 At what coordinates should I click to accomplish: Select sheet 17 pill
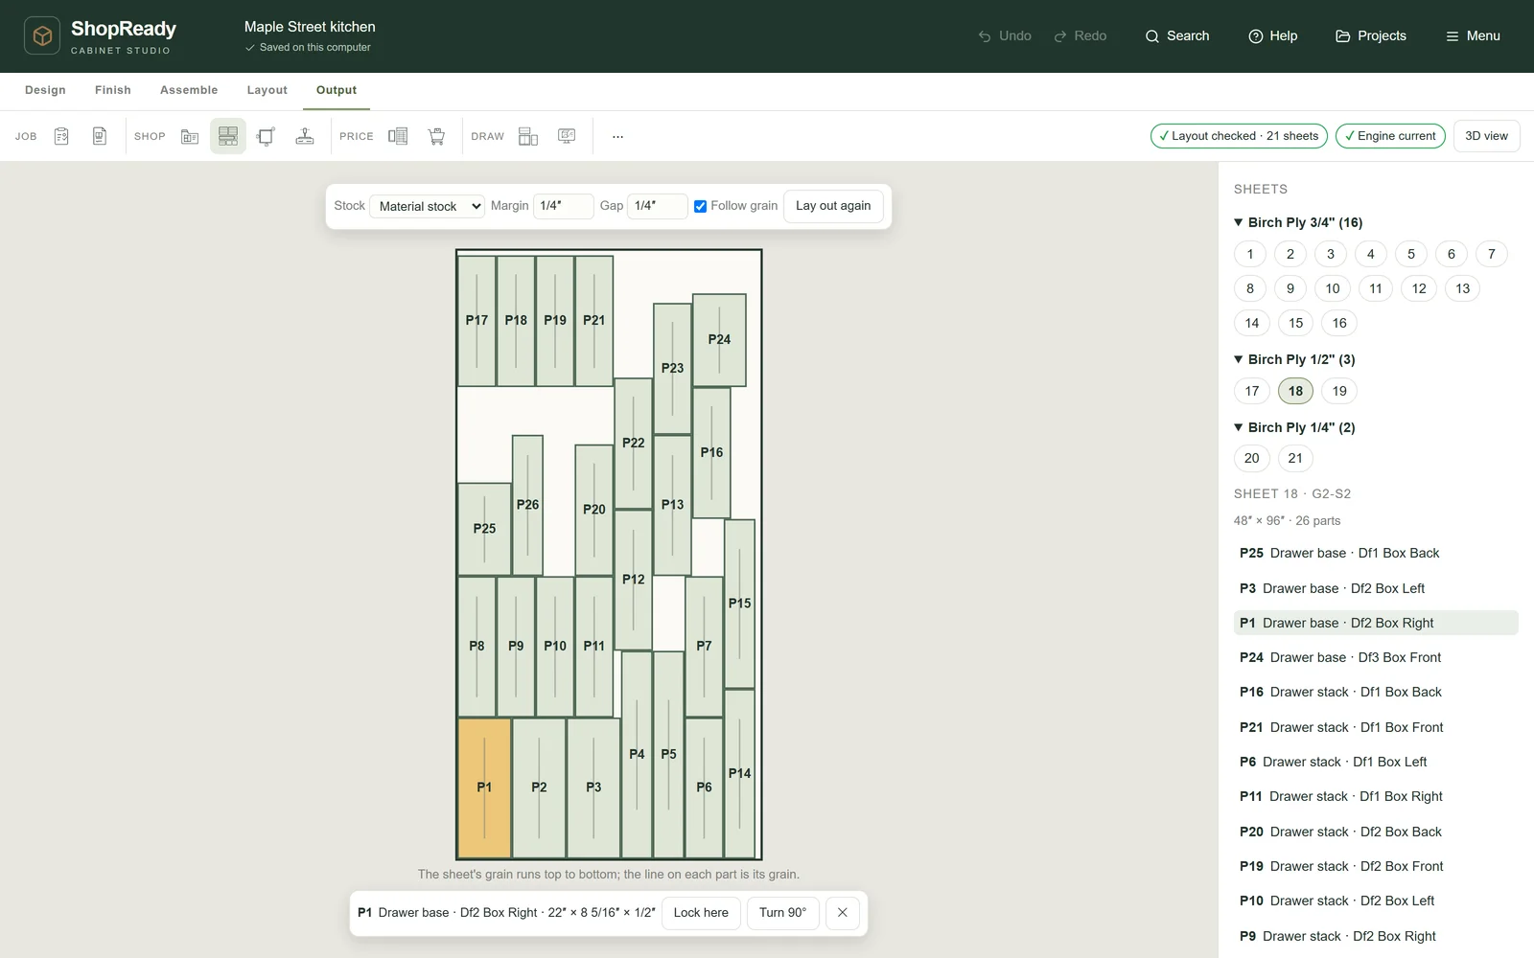1252,391
